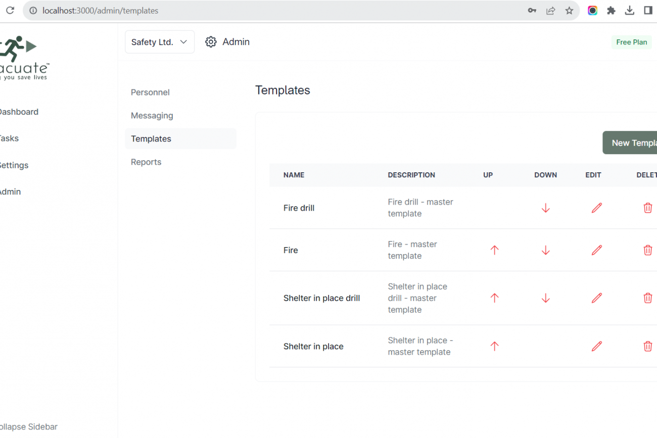Go to Messaging admin section
The image size is (657, 438).
152,116
